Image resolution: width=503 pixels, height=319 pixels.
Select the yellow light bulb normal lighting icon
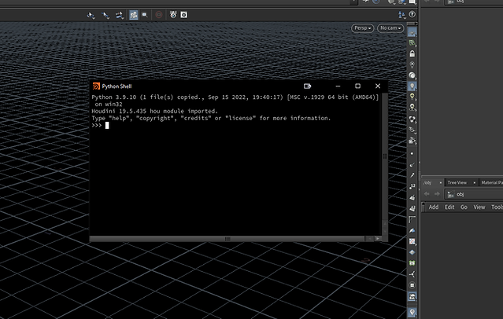[x=412, y=97]
